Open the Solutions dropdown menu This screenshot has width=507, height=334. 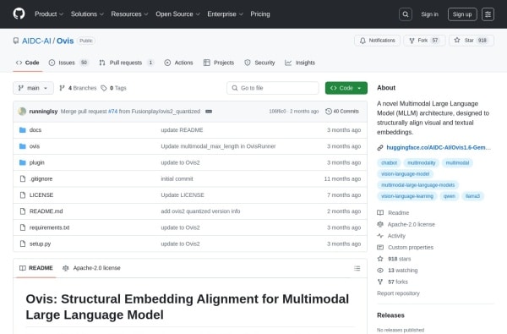[x=87, y=14]
